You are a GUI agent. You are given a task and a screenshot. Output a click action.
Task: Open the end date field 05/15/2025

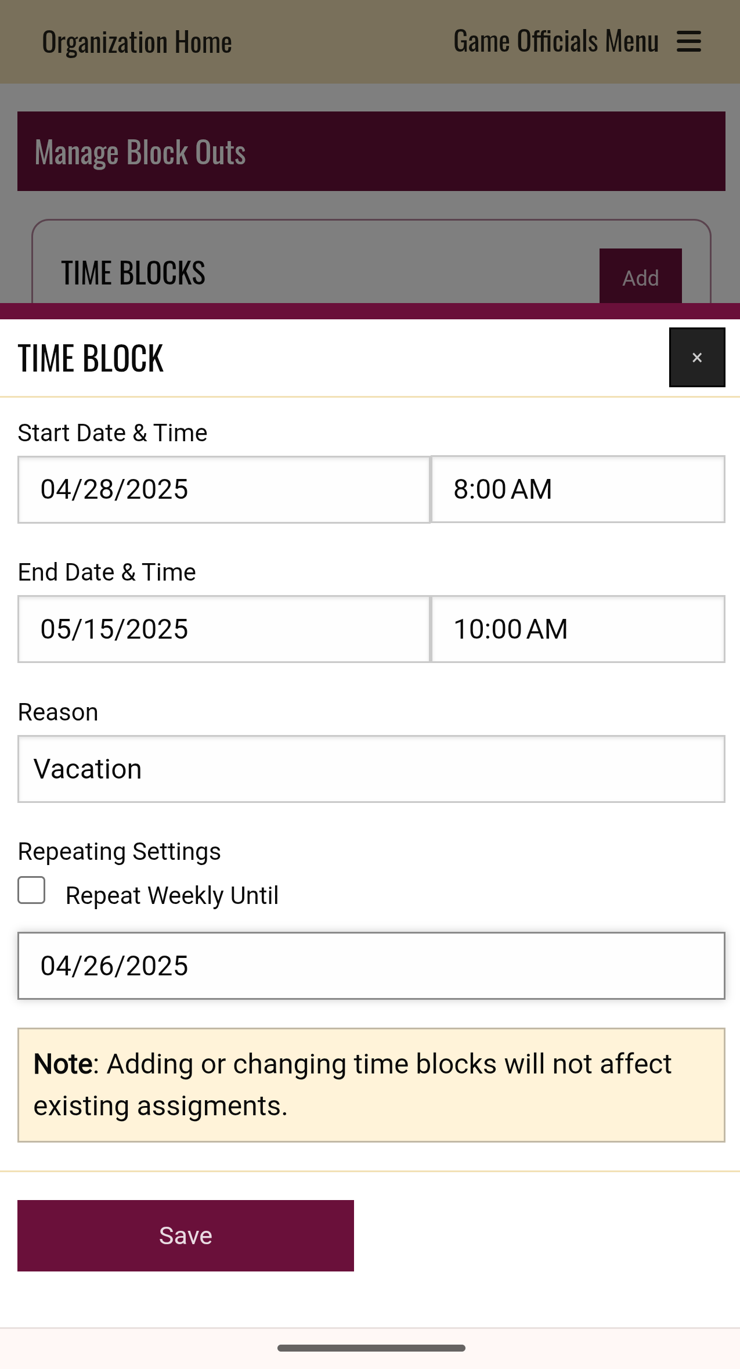click(223, 629)
